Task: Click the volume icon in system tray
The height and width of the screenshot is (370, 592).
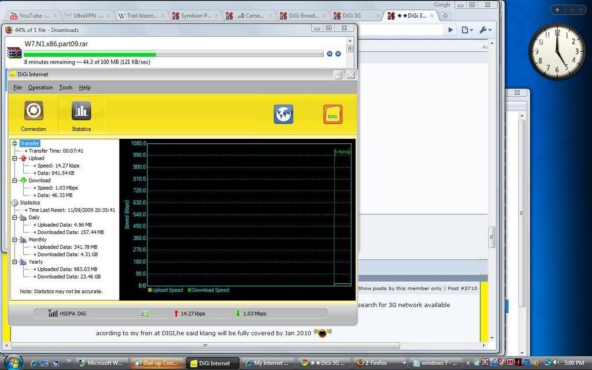Action: (556, 362)
